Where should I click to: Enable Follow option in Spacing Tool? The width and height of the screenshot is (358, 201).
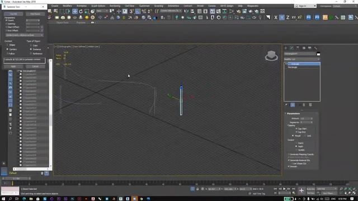tap(7, 54)
